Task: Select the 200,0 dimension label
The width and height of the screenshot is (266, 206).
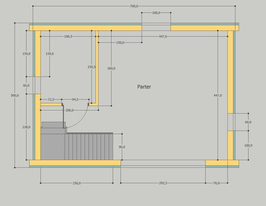Action: click(70, 110)
